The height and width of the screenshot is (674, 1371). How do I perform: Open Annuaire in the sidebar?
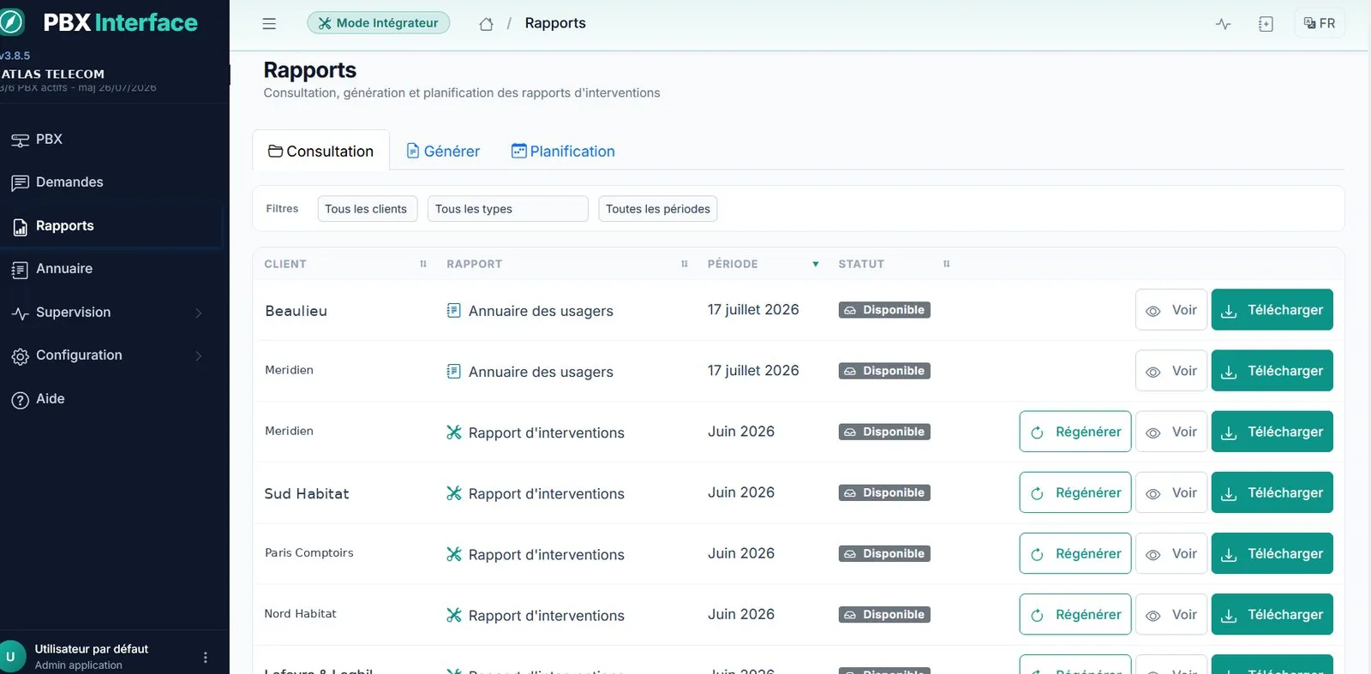(111, 269)
